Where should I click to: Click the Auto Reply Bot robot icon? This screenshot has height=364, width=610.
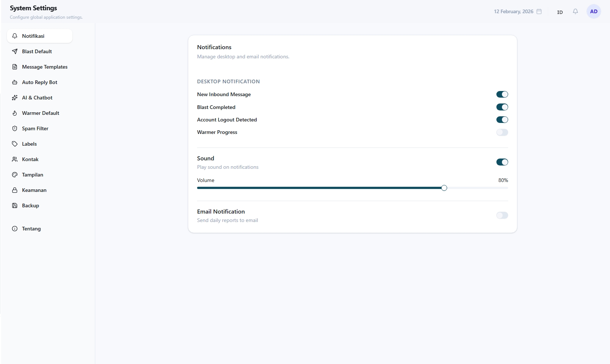click(x=15, y=82)
